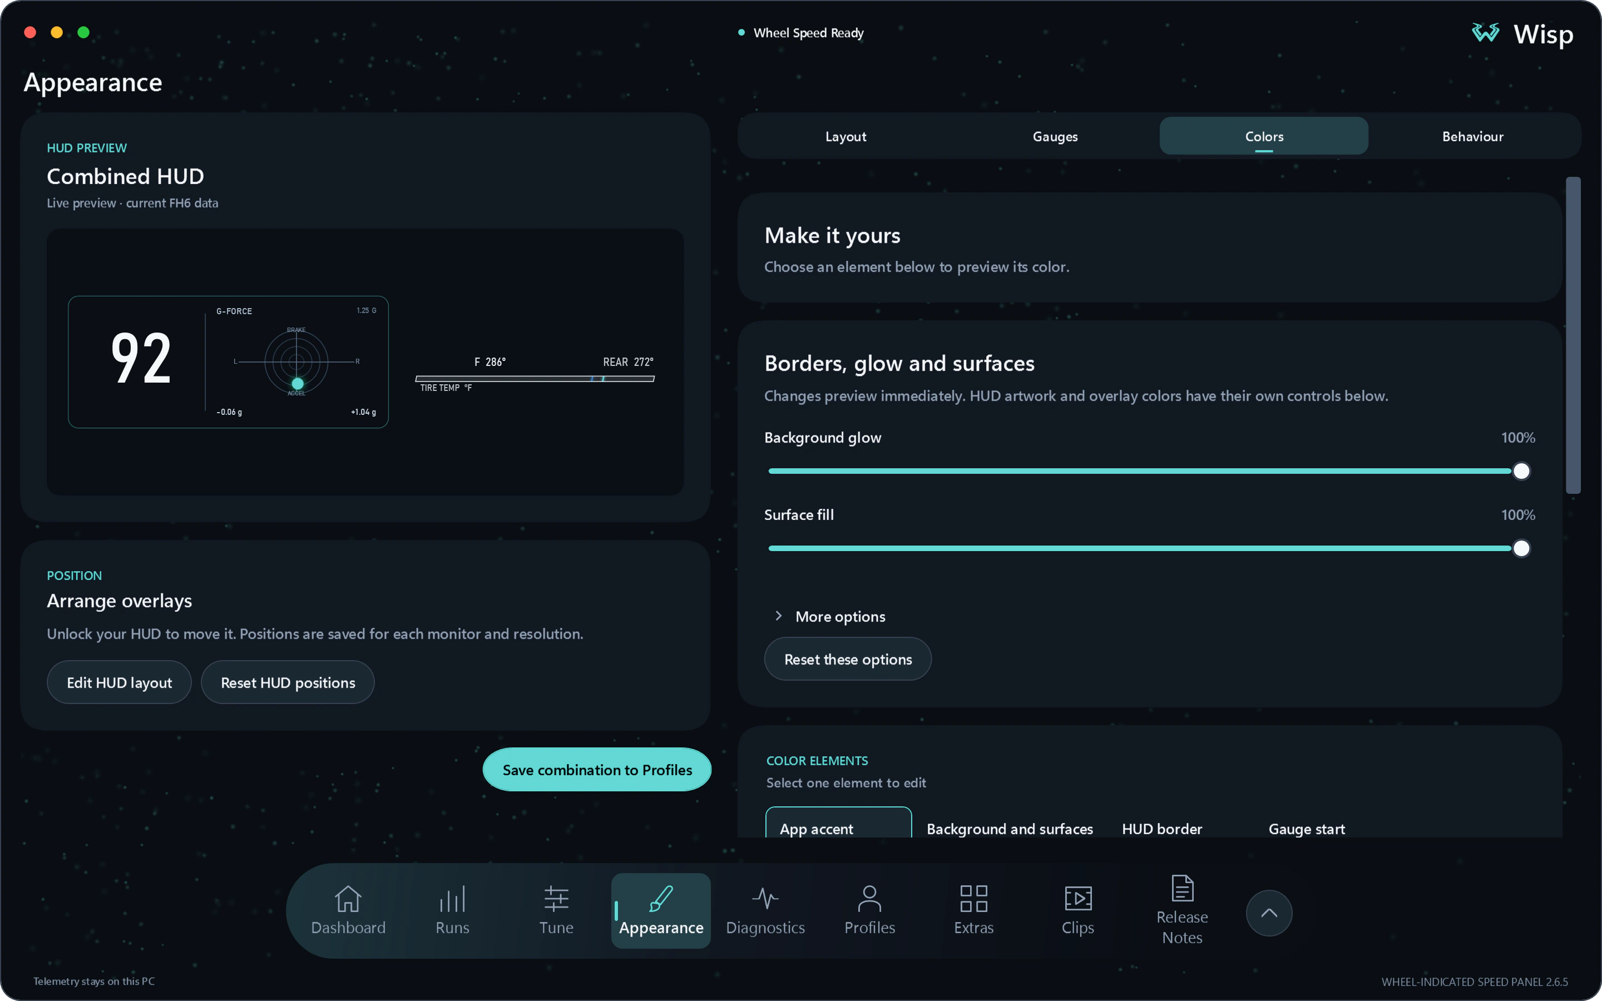The width and height of the screenshot is (1602, 1001).
Task: Click the Background glow slider handle
Action: point(1521,470)
